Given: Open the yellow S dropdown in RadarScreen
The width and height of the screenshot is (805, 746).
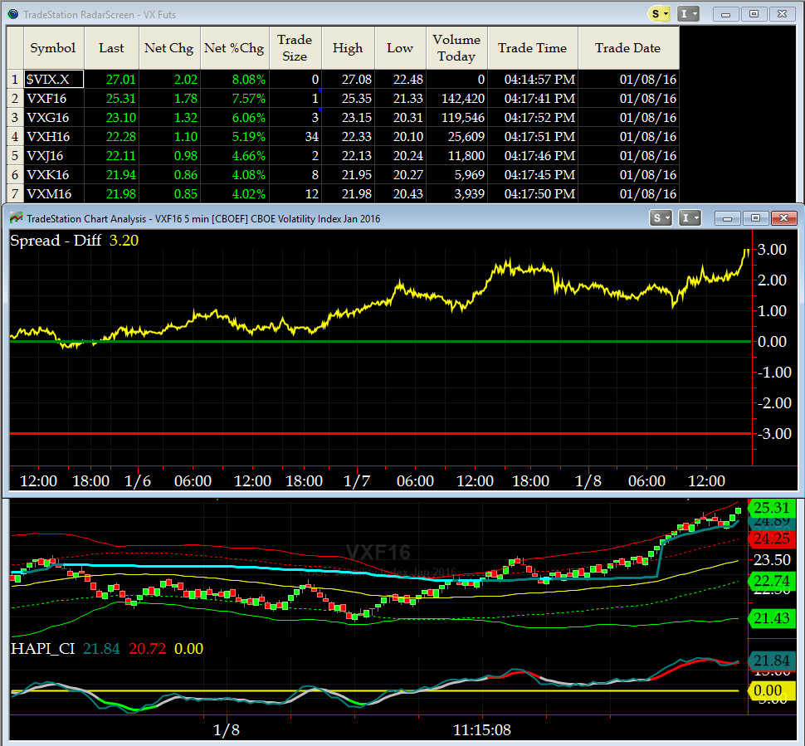Looking at the screenshot, I should click(659, 14).
